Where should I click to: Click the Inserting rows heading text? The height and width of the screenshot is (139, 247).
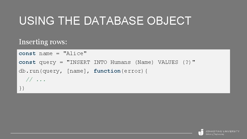(43, 42)
